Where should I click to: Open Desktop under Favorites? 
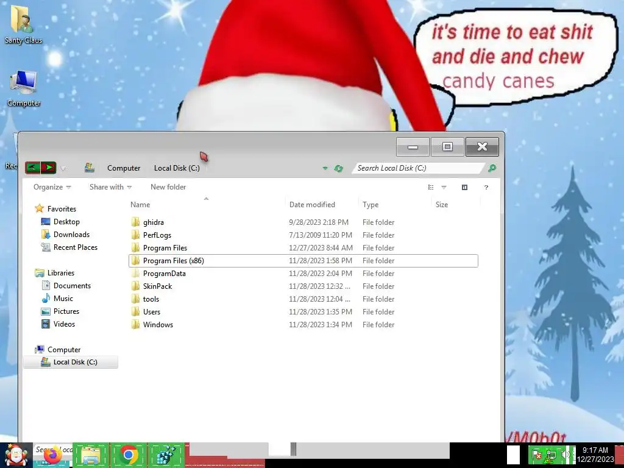pos(66,222)
